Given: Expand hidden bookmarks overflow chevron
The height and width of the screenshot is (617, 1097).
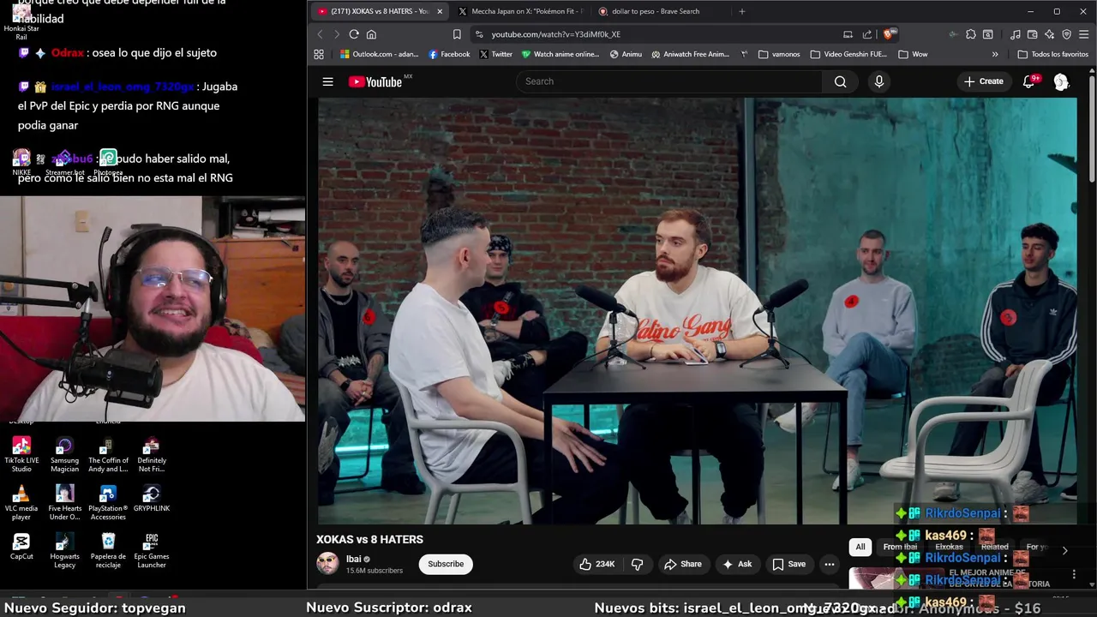Looking at the screenshot, I should click(x=995, y=54).
